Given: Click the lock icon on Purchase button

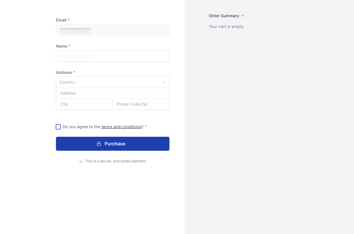Looking at the screenshot, I should coord(99,144).
